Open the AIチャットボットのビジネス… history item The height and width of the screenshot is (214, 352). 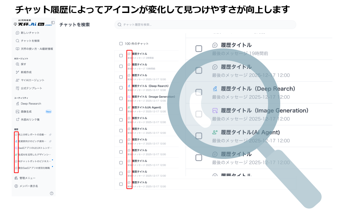click(35, 161)
